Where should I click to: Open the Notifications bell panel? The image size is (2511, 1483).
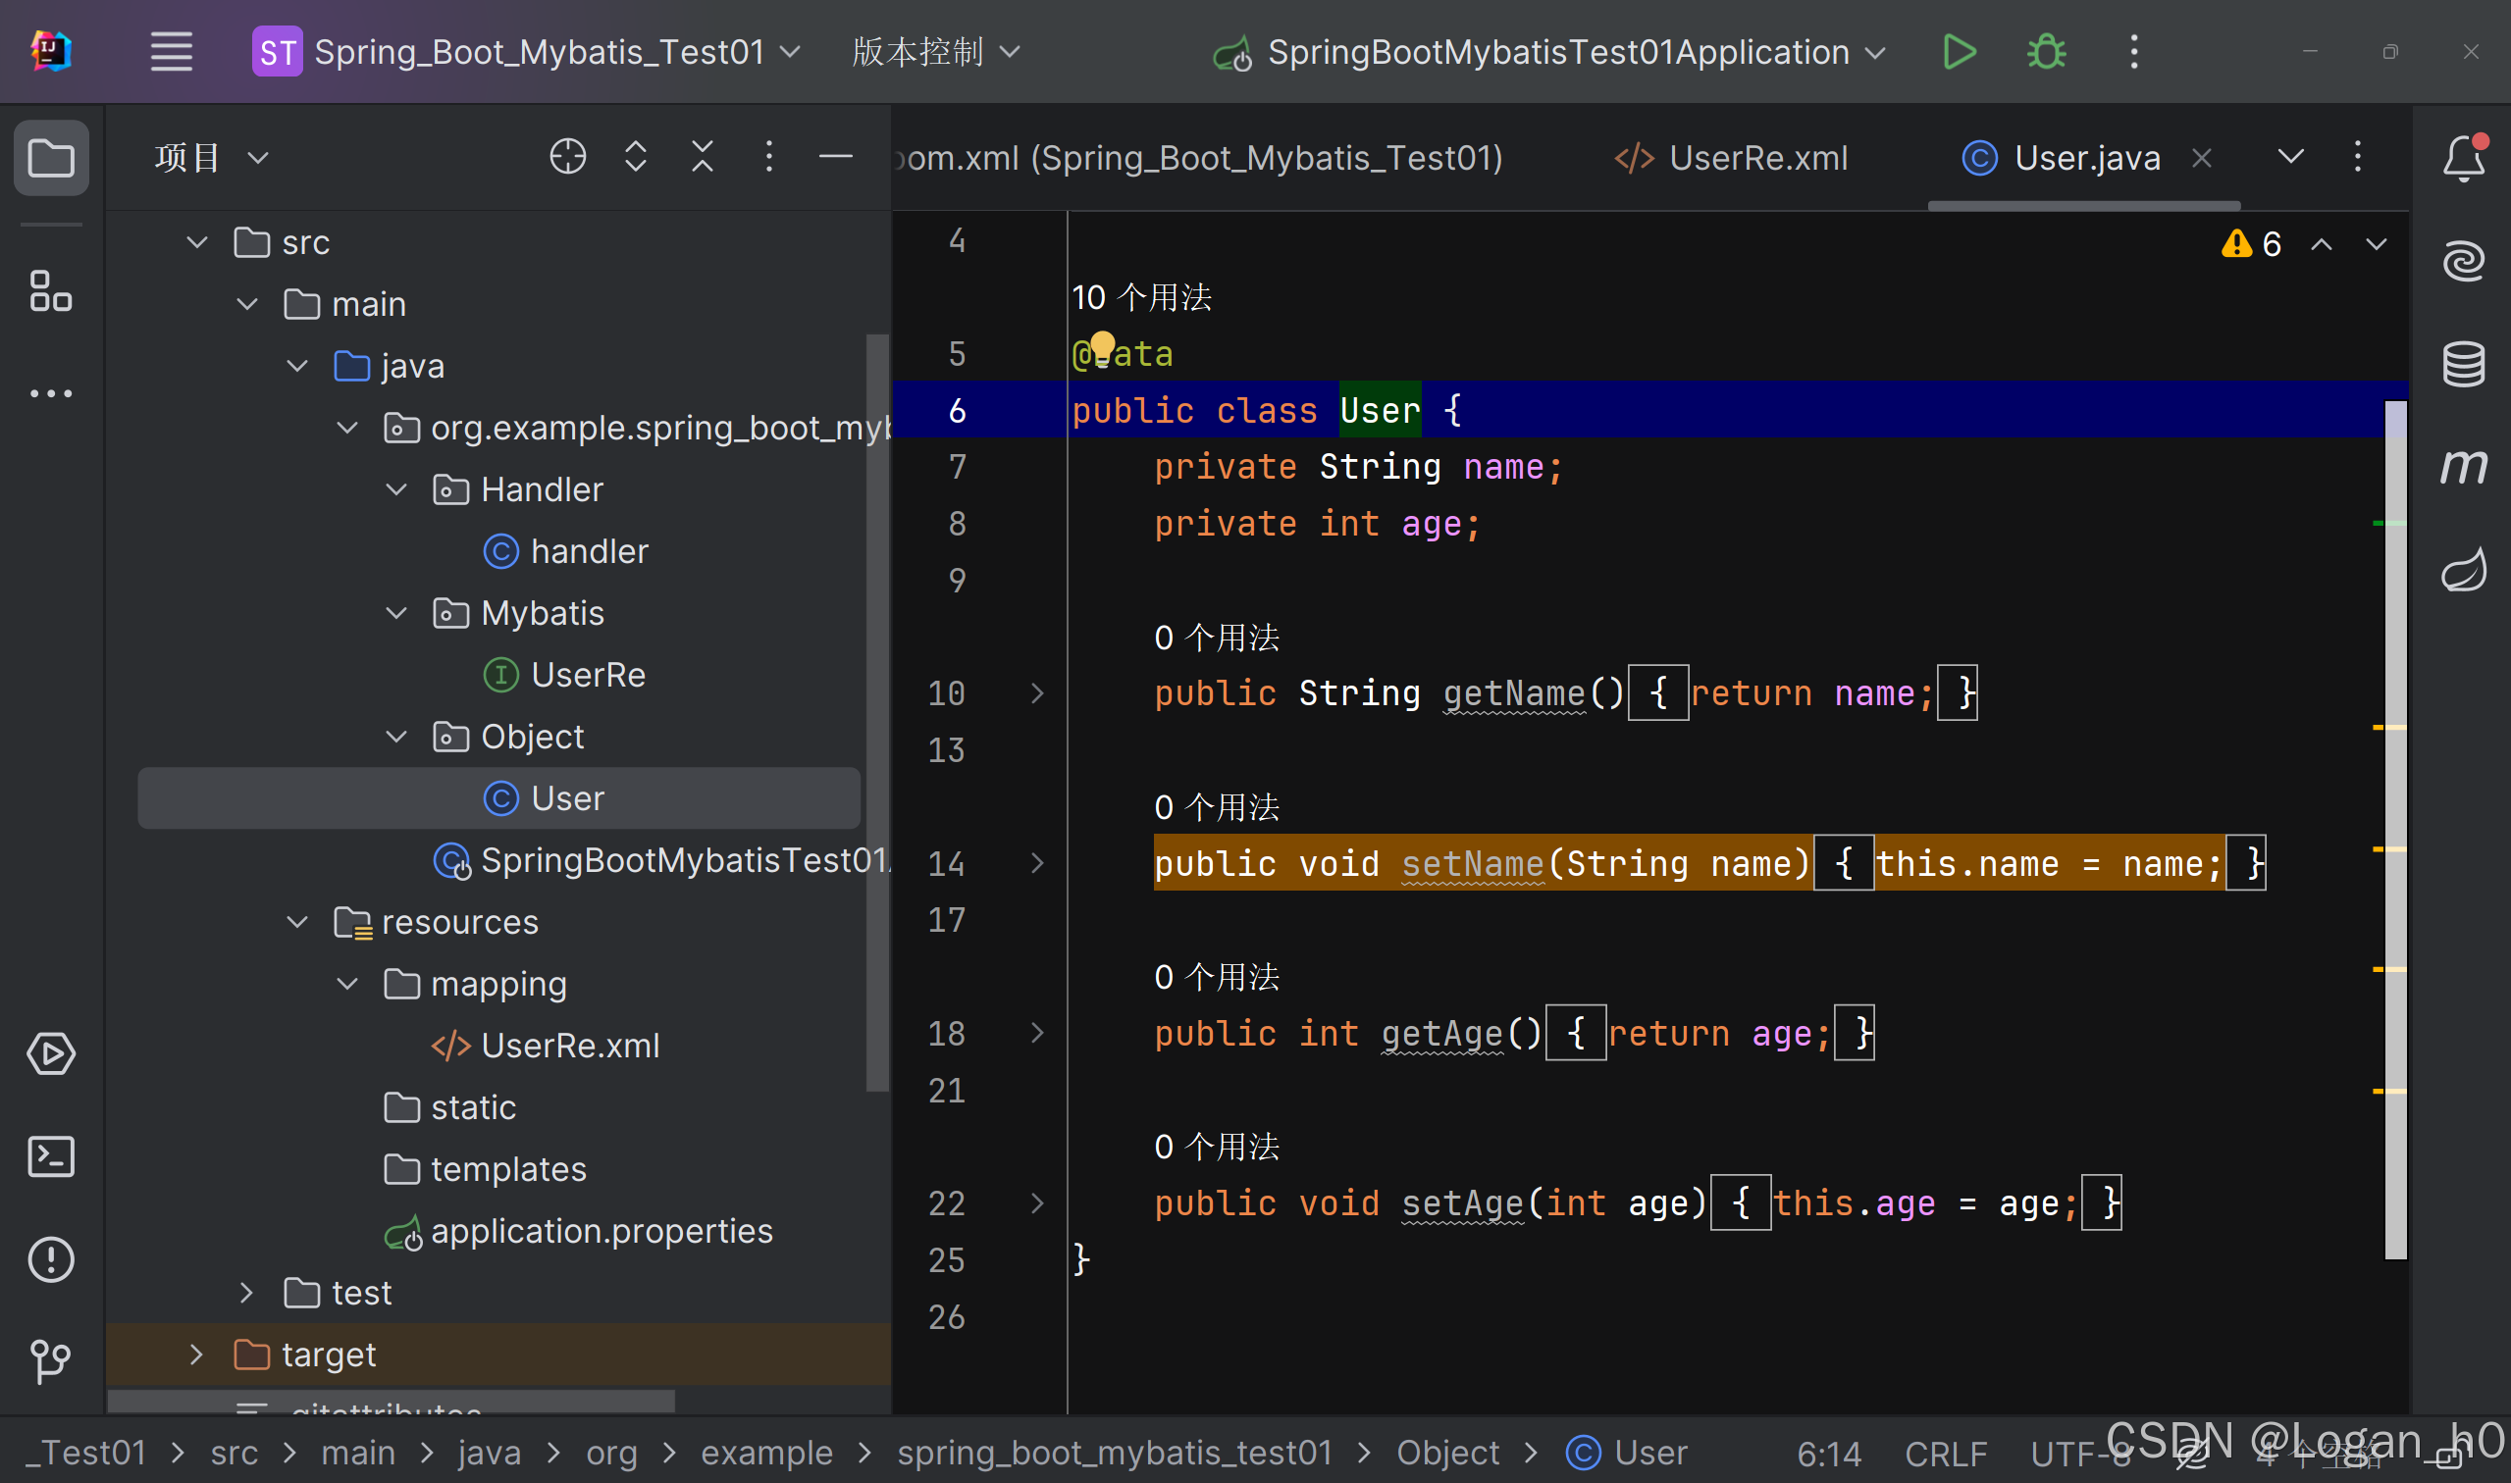pos(2463,157)
